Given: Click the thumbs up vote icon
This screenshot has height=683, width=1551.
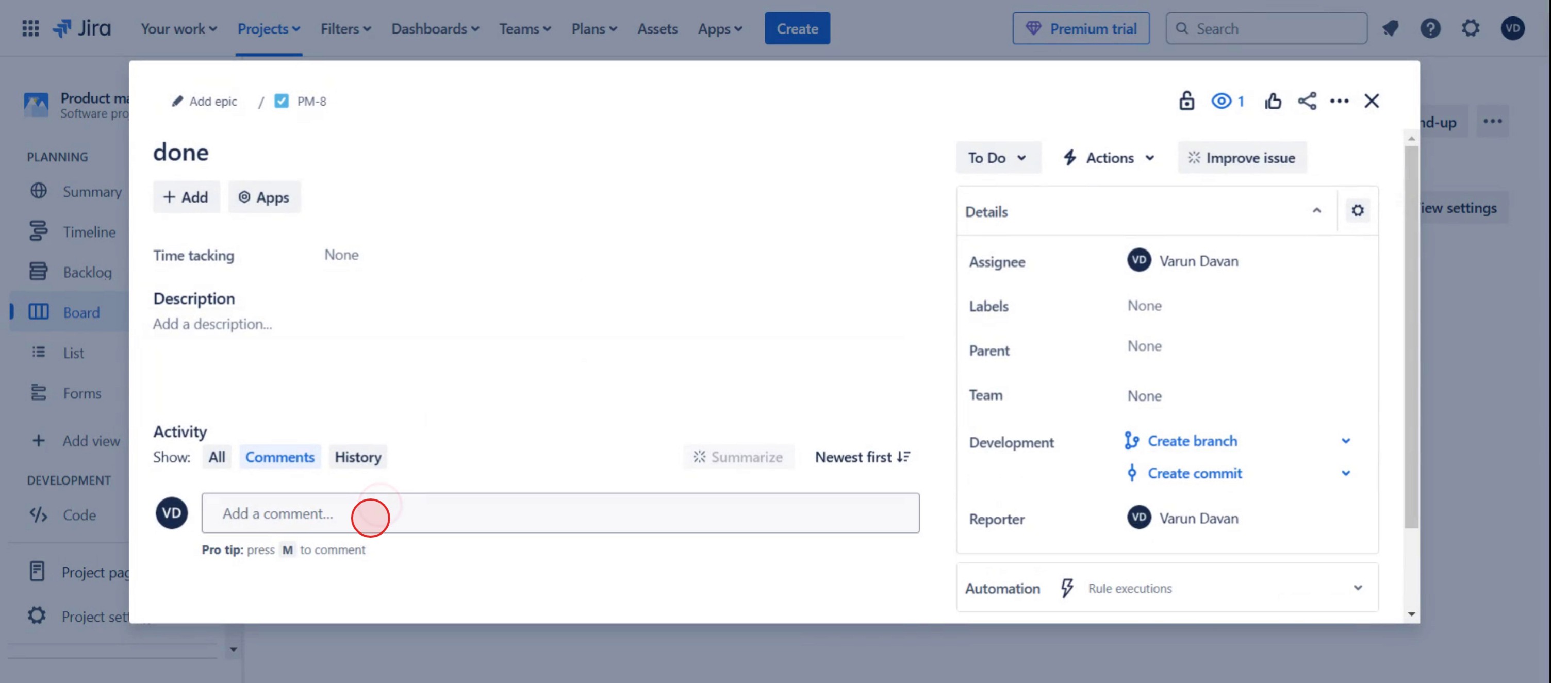Looking at the screenshot, I should coord(1272,101).
